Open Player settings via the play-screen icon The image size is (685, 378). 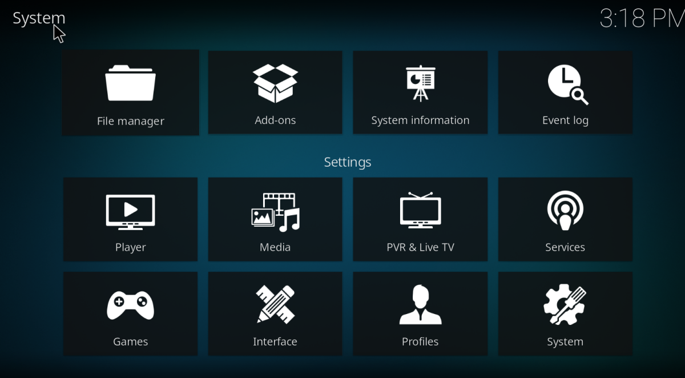point(130,212)
